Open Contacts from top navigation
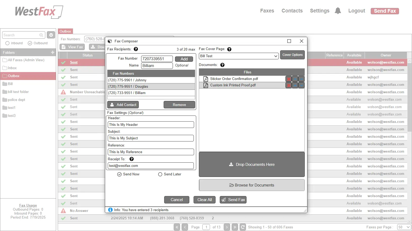 click(292, 11)
